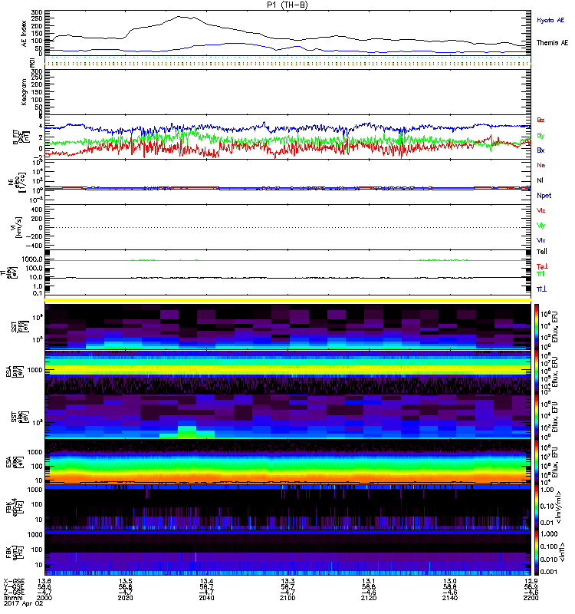Click the 2120 time tick label

pos(369,598)
